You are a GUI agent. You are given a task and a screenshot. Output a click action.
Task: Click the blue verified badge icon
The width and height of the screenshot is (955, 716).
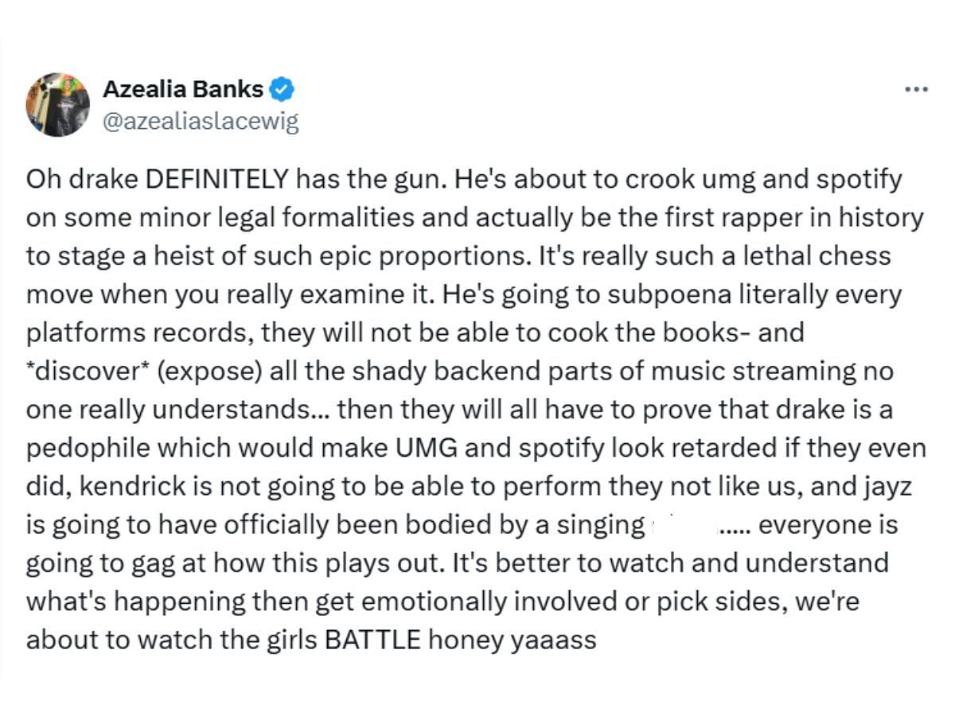(x=283, y=89)
